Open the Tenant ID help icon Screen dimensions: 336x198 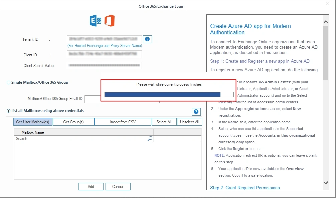pos(147,39)
